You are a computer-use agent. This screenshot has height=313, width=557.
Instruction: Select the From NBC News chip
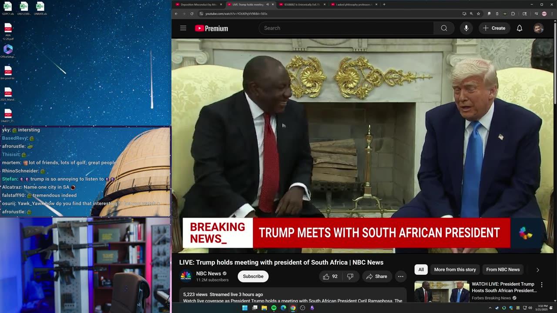(503, 270)
